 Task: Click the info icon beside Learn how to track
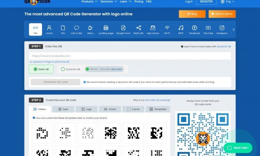pos(182,46)
